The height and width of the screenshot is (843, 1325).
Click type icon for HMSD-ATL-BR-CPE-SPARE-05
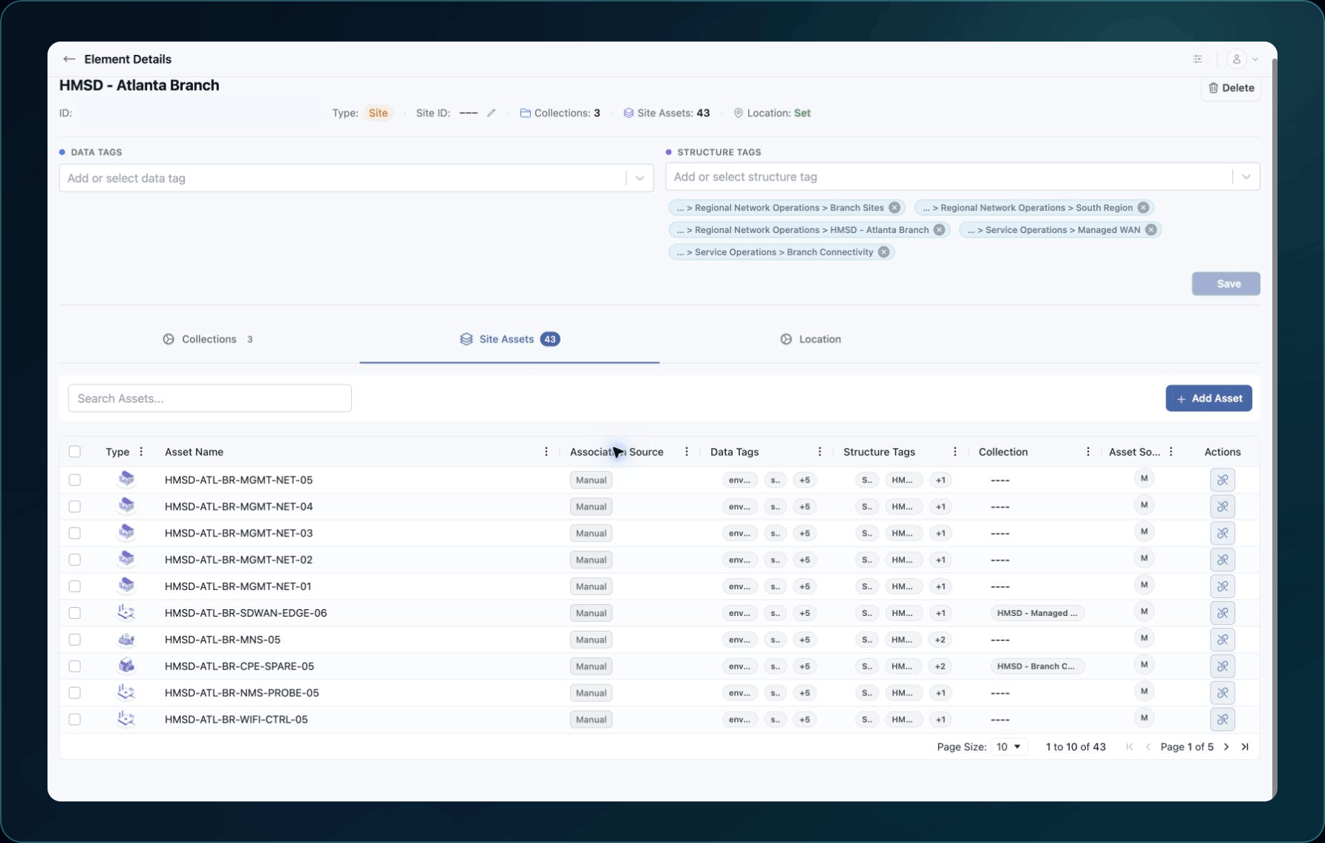126,666
